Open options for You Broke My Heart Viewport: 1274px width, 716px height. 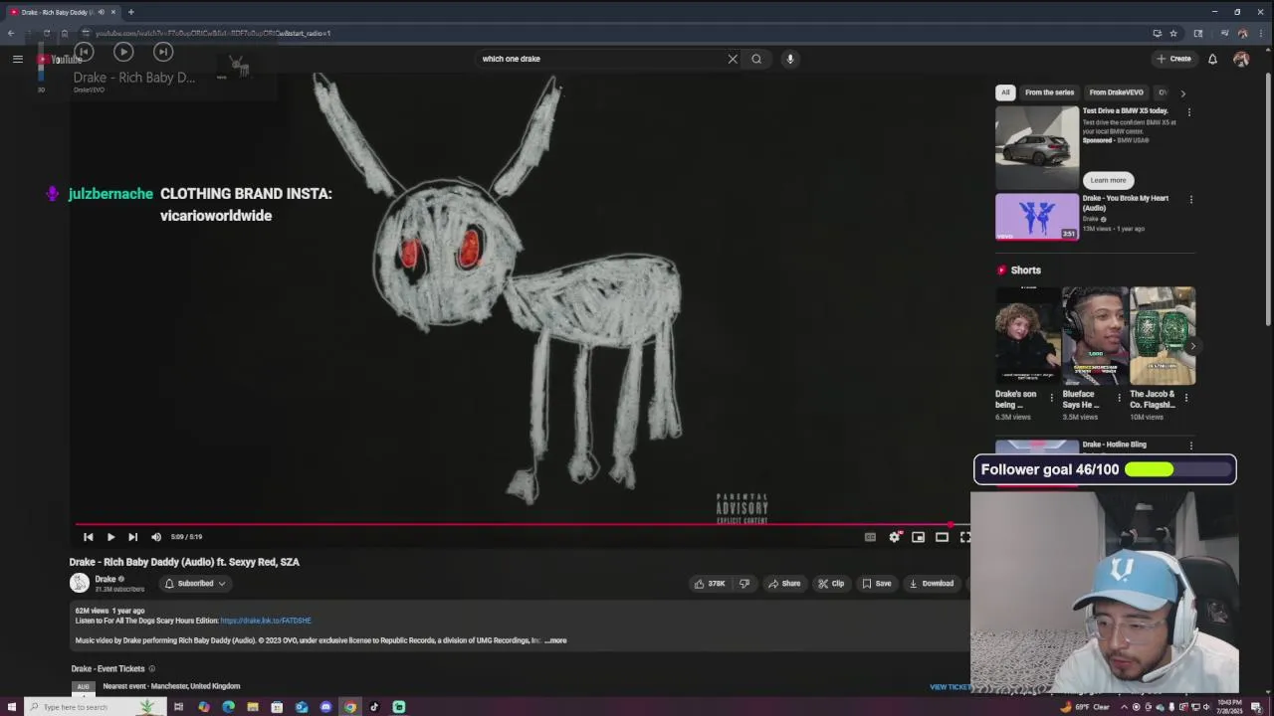(x=1190, y=200)
